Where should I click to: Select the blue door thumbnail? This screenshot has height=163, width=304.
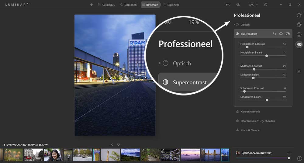[97, 155]
